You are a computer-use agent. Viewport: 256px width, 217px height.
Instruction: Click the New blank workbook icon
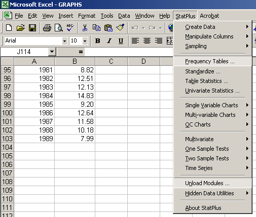pyautogui.click(x=9, y=28)
